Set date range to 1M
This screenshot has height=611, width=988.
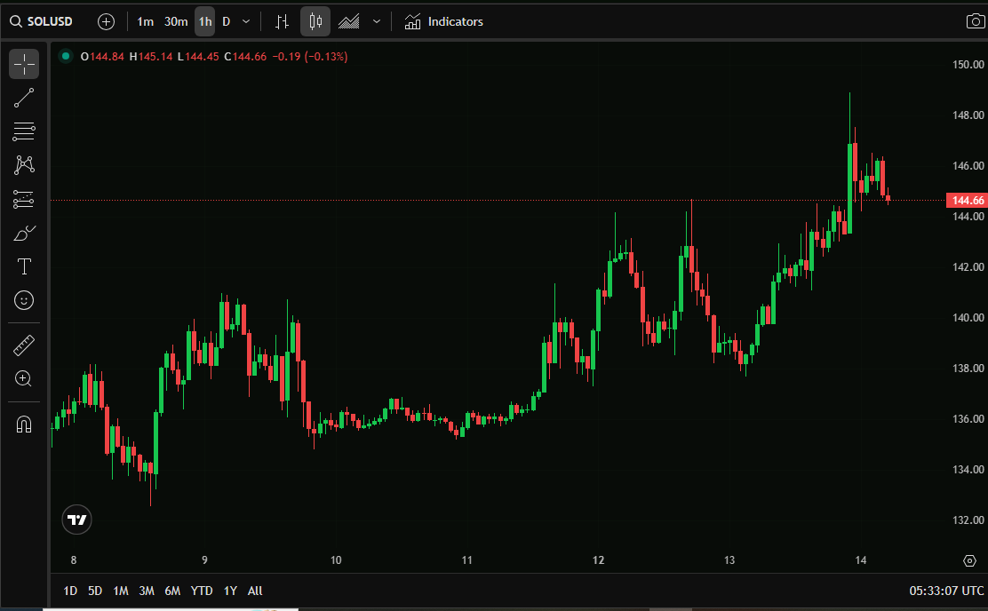click(x=120, y=591)
